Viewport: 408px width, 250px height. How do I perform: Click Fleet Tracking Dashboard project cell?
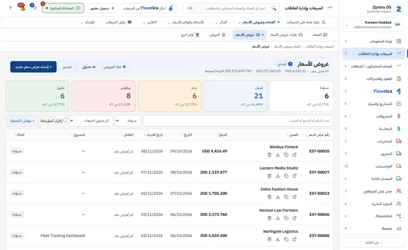(63, 236)
